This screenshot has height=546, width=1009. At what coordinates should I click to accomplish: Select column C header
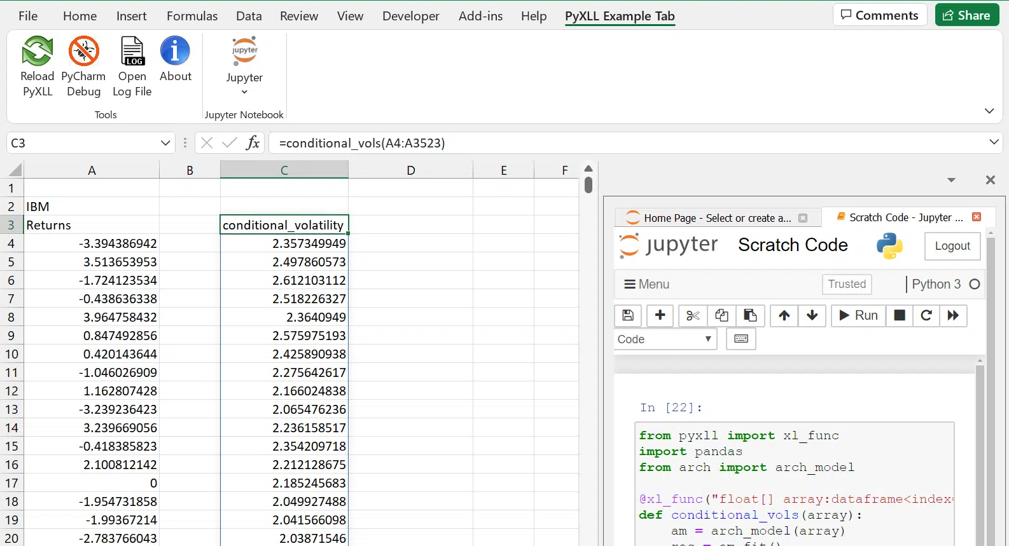tap(284, 170)
